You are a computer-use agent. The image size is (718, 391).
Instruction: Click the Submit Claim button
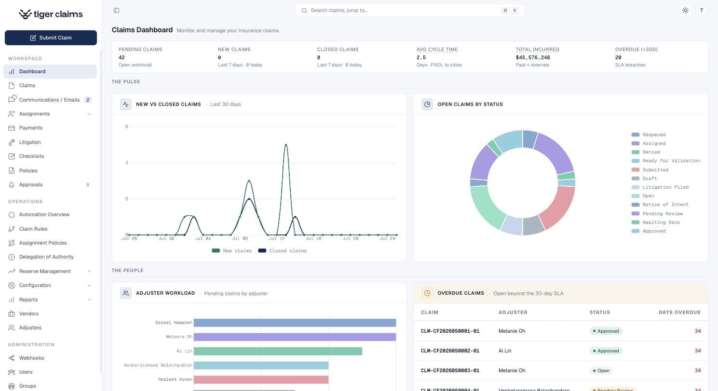(51, 38)
